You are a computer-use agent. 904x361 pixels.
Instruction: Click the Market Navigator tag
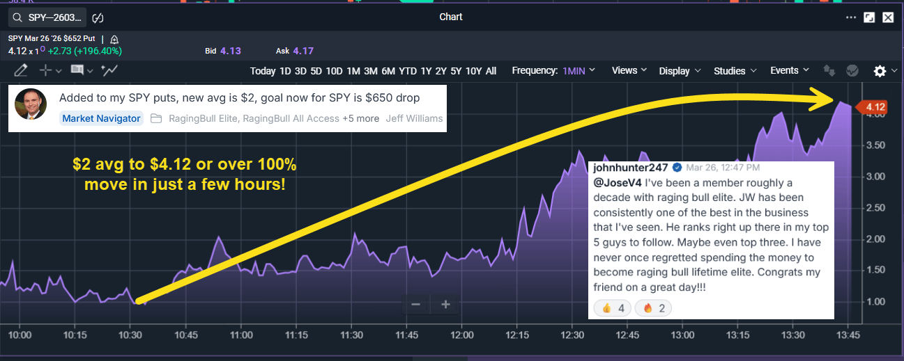(101, 118)
